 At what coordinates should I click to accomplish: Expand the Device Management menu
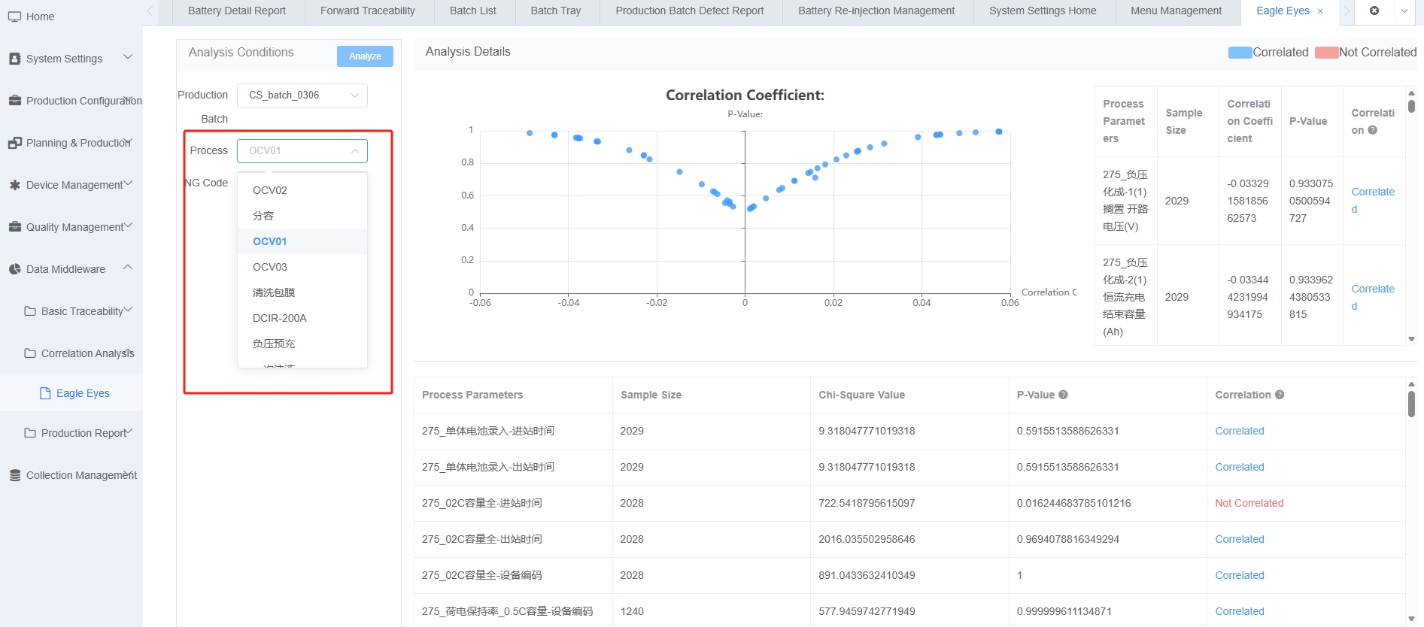point(128,183)
